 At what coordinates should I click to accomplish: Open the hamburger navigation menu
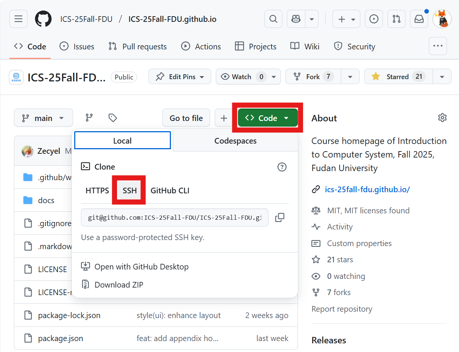(18, 19)
